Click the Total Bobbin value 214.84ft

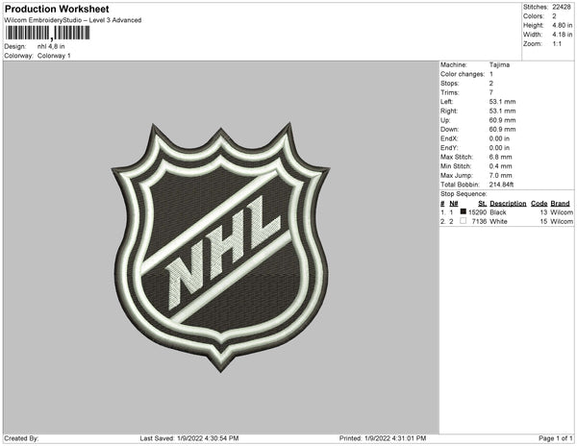pos(501,185)
